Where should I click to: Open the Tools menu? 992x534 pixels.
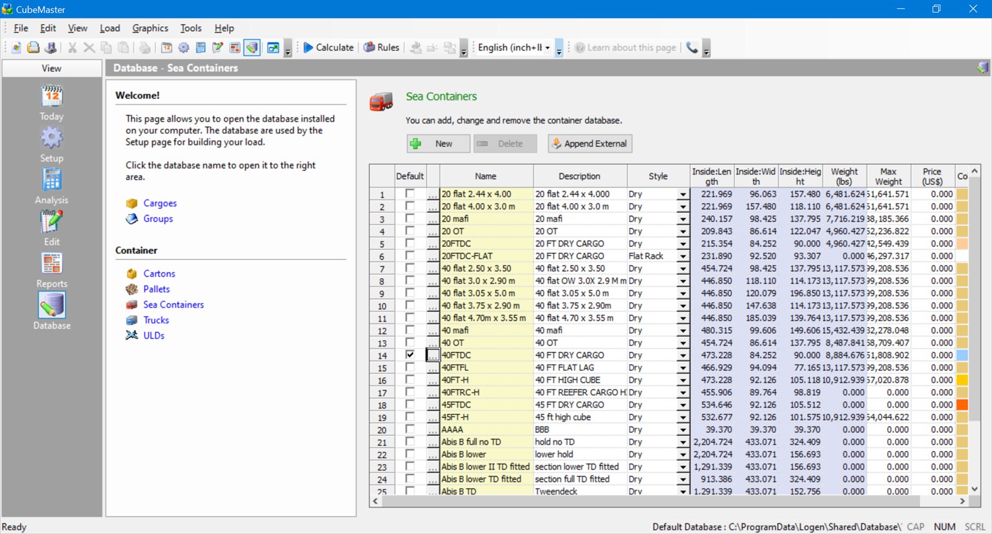point(191,28)
